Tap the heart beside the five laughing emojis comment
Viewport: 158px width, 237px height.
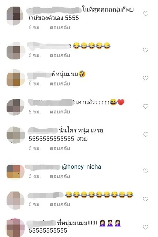click(x=146, y=50)
